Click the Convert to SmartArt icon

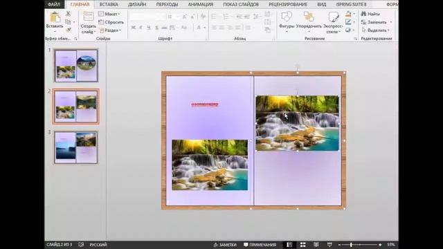coord(267,30)
